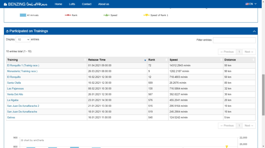265x148 pixels.
Task: Open the EN language selector
Action: [251, 4]
